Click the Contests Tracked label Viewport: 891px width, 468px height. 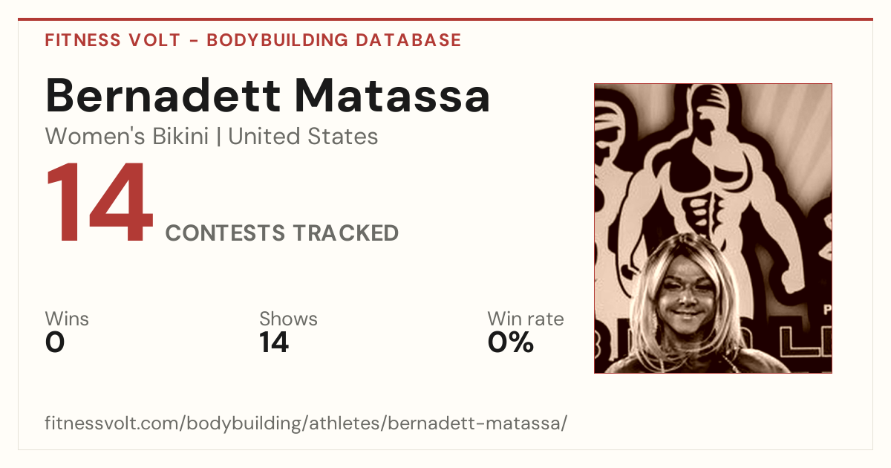282,233
